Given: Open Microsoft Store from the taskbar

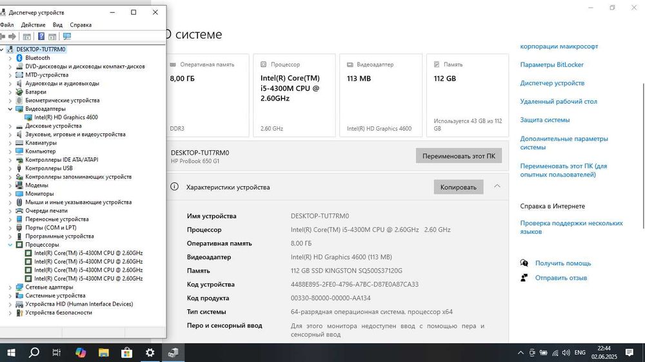Looking at the screenshot, I should [126, 352].
